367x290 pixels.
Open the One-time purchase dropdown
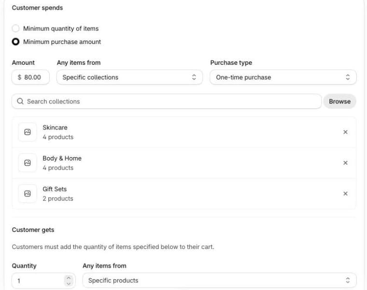point(283,77)
